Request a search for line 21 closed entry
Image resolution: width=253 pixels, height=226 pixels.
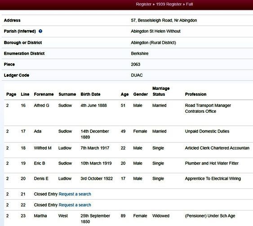(x=75, y=194)
